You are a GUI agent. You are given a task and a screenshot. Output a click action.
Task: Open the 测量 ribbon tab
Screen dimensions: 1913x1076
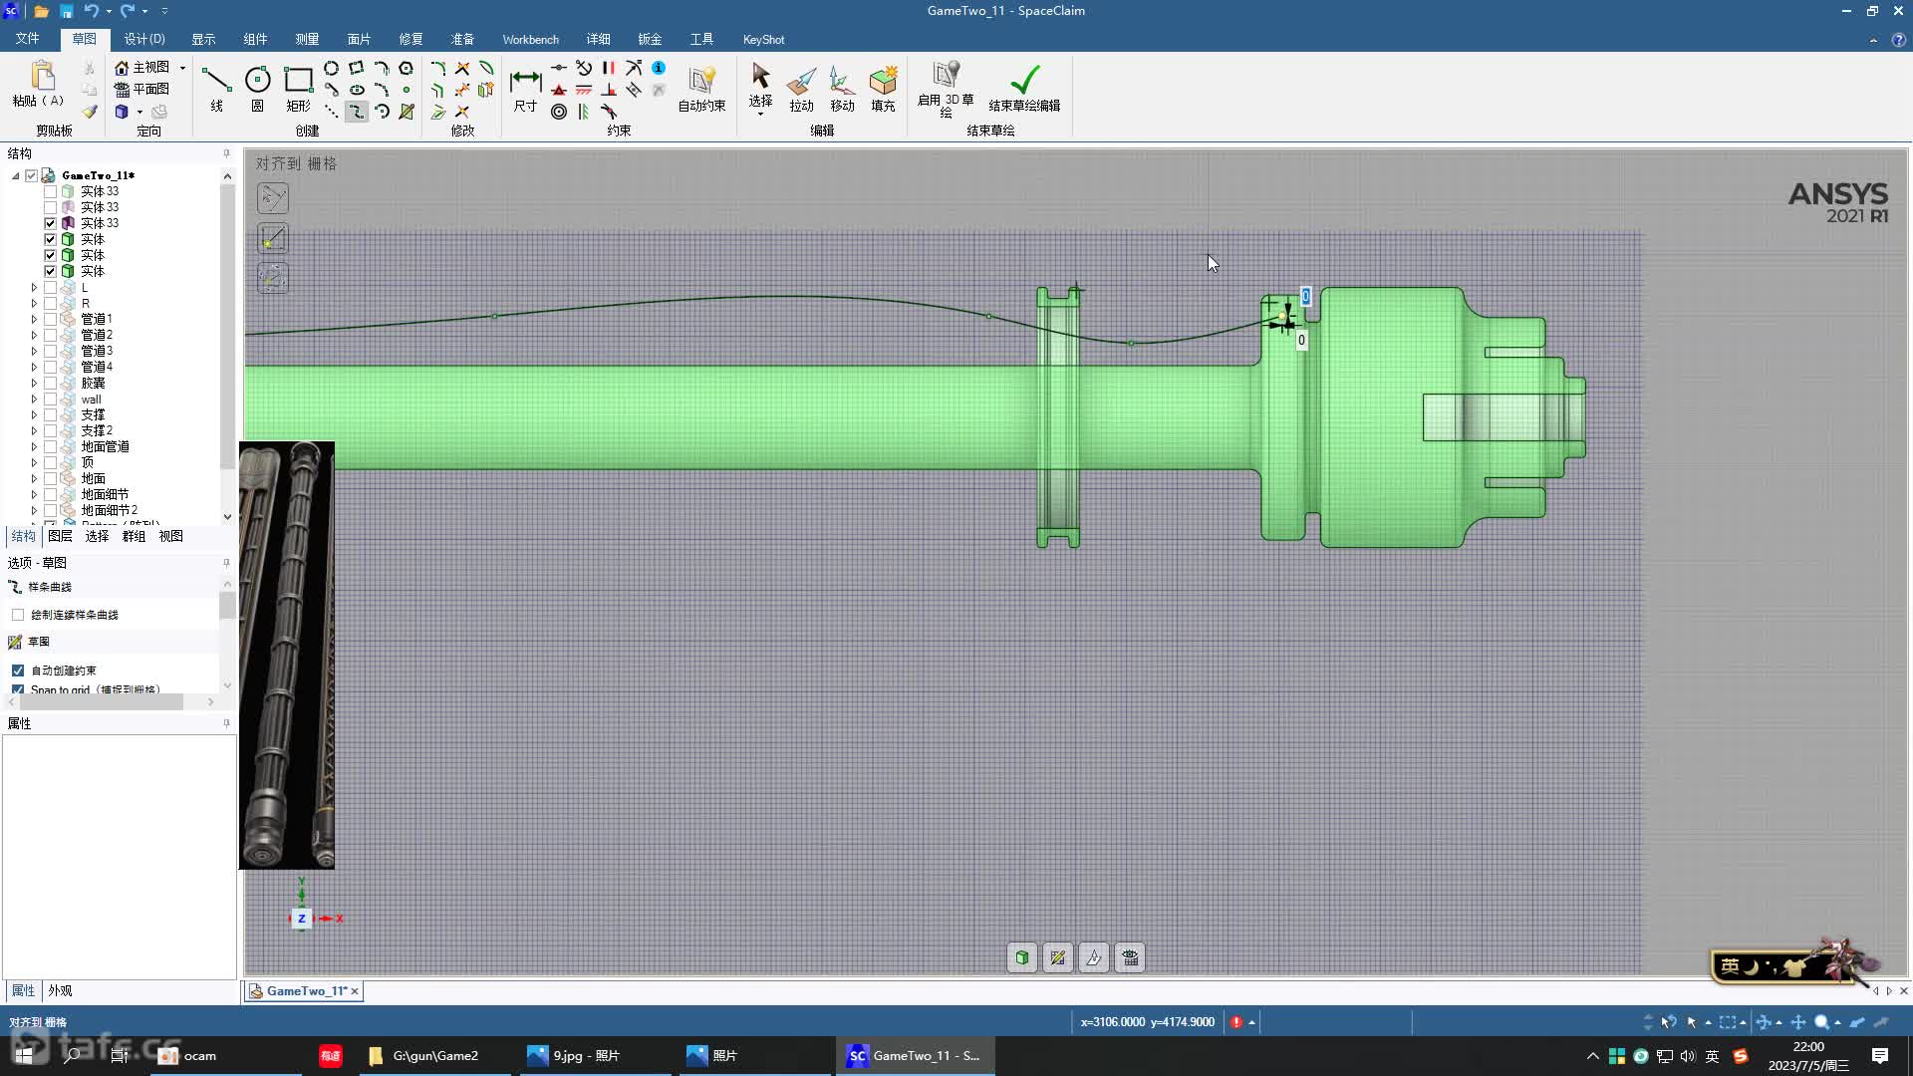click(x=307, y=39)
